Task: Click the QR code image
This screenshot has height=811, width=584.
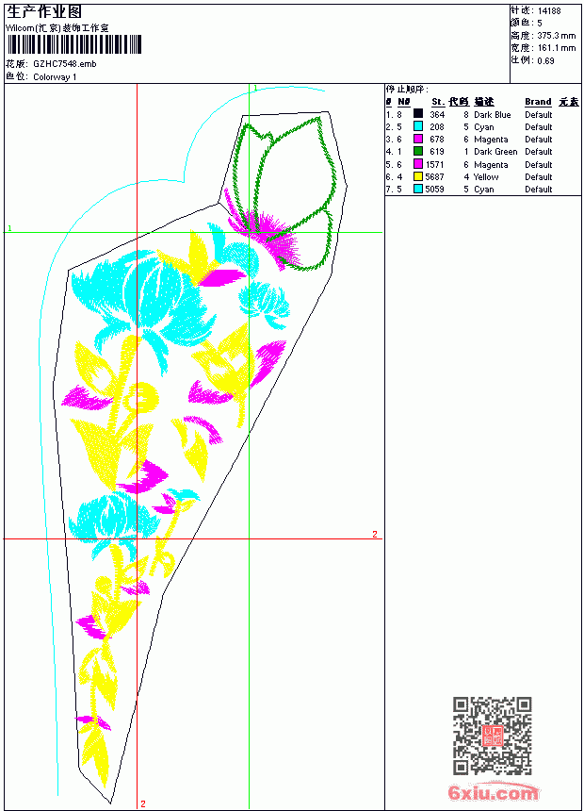Action: point(493,736)
